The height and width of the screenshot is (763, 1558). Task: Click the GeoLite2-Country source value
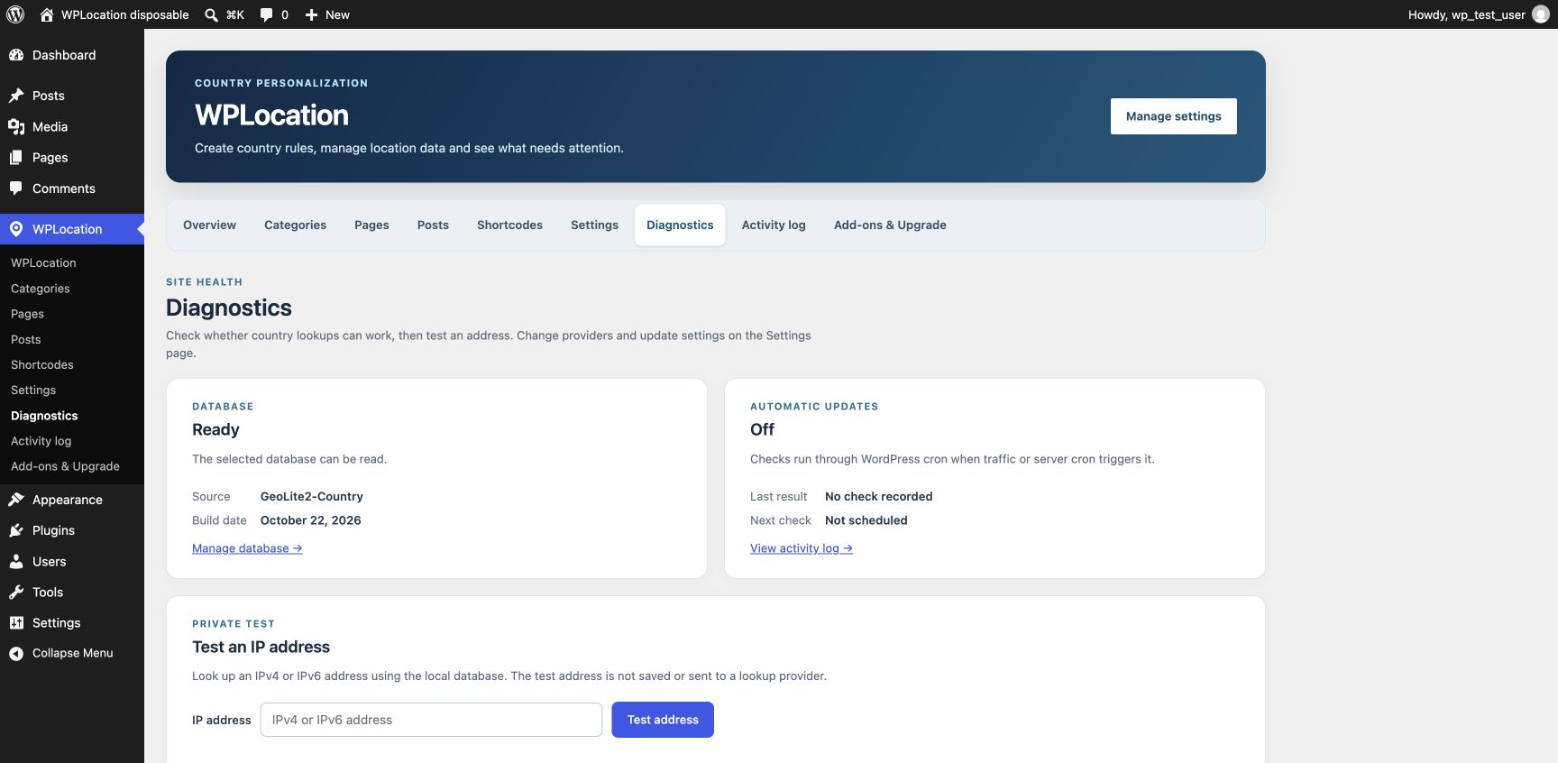(x=312, y=497)
